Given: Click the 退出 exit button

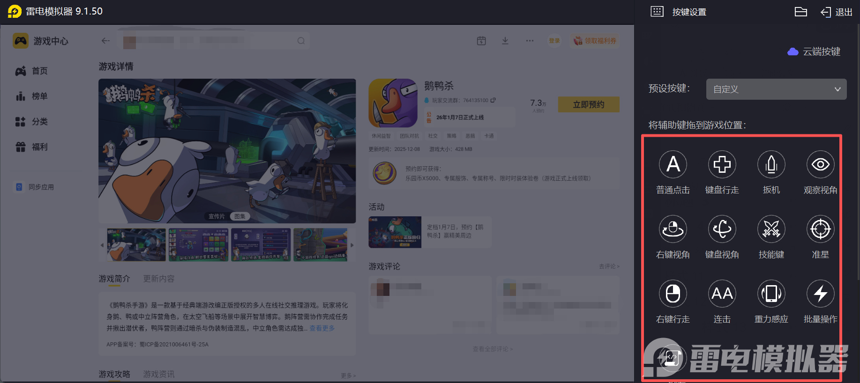Looking at the screenshot, I should tap(837, 12).
